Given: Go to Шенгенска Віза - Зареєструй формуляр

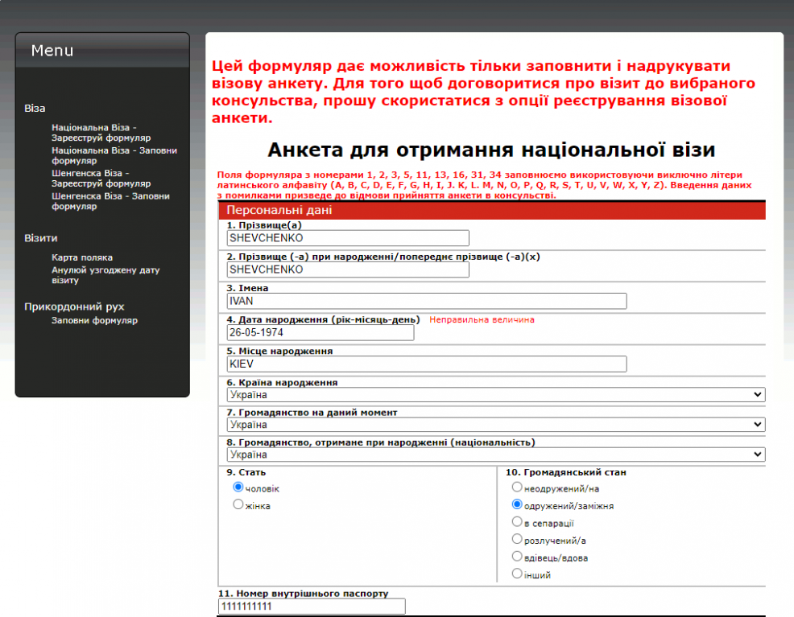Looking at the screenshot, I should click(101, 178).
